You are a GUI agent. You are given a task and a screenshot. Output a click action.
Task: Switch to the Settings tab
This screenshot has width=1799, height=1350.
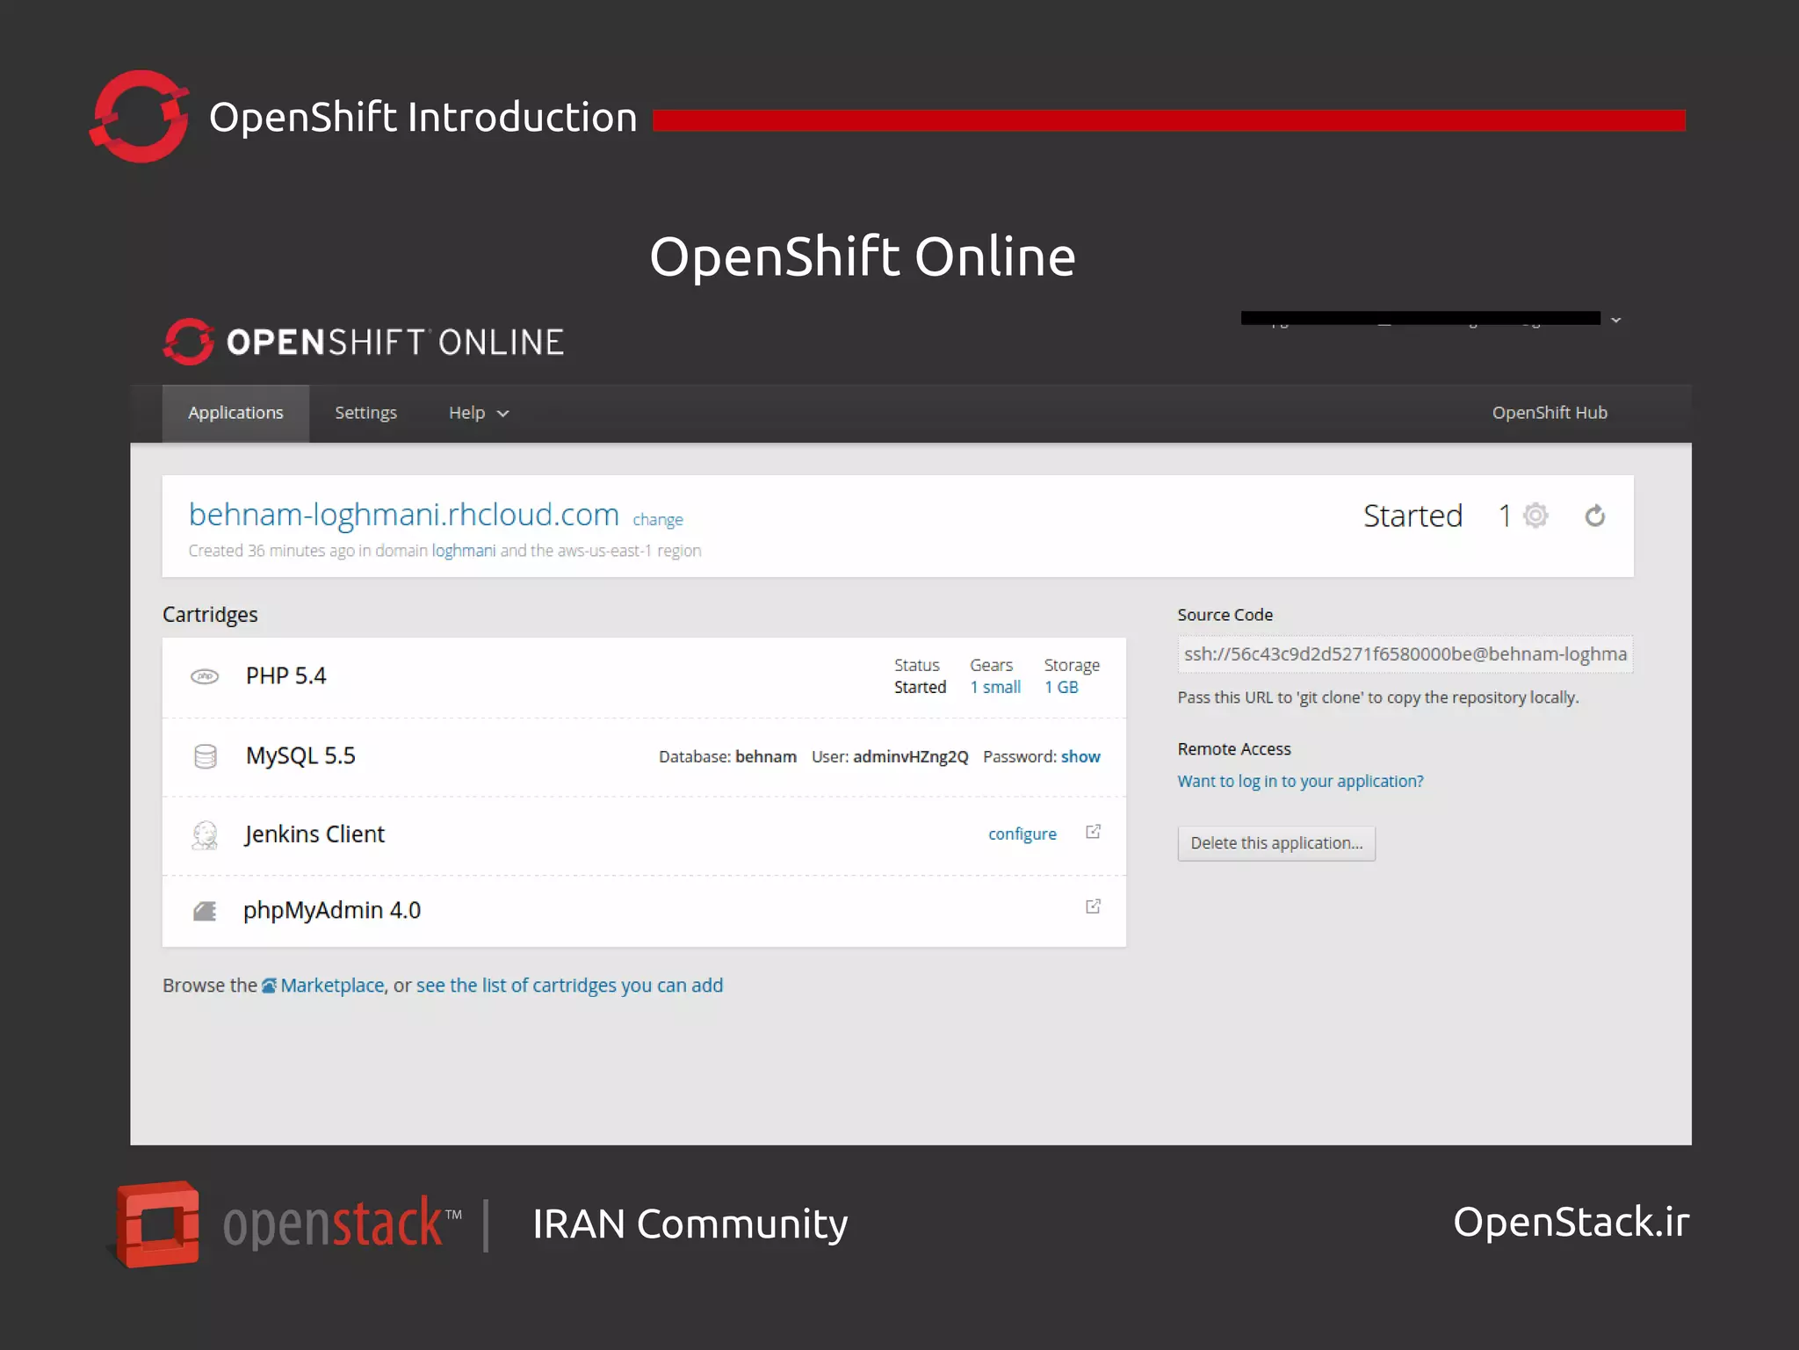365,413
